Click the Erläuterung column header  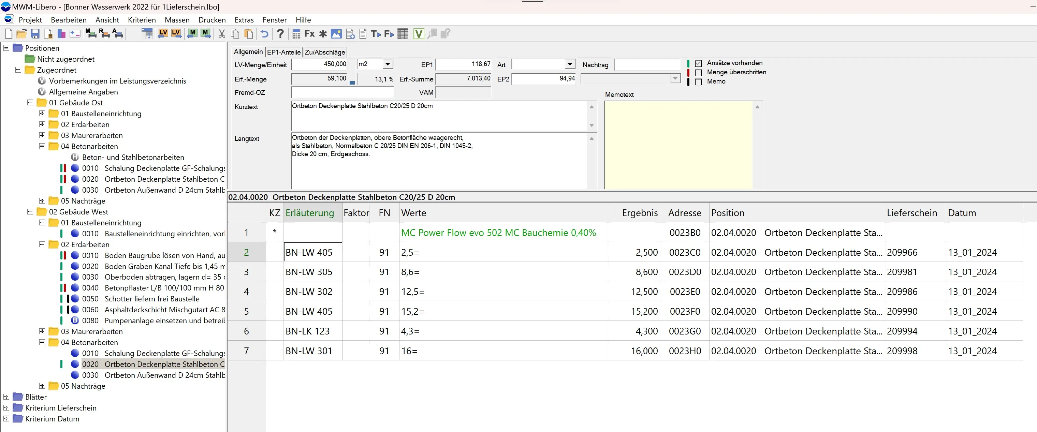click(313, 213)
